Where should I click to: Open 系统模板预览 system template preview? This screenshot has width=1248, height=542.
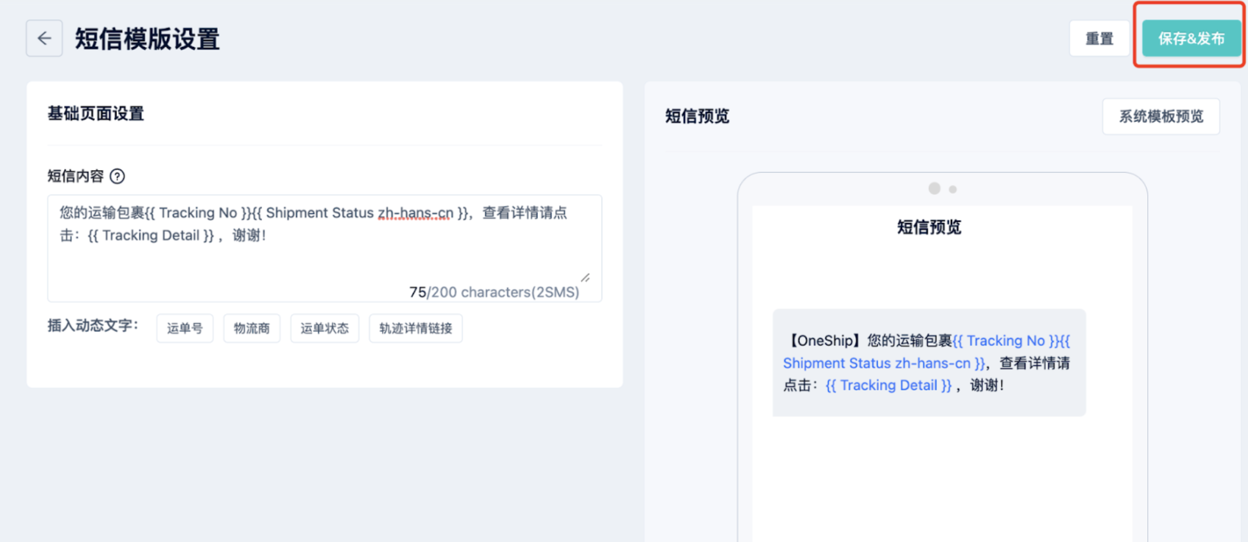pos(1161,116)
